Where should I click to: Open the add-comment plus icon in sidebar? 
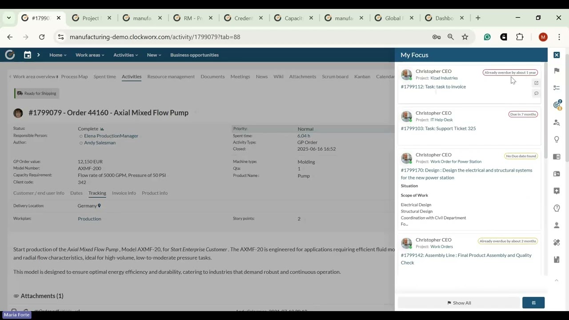(x=557, y=191)
